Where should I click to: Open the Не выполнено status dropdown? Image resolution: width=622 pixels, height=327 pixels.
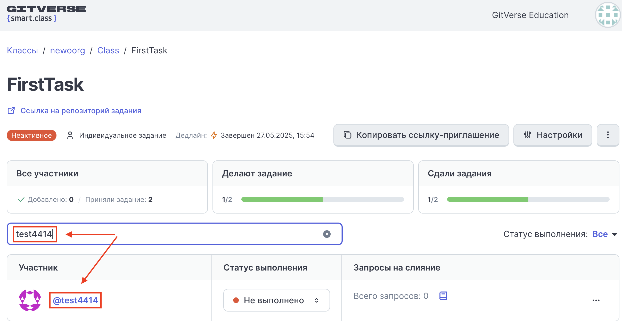click(x=276, y=300)
